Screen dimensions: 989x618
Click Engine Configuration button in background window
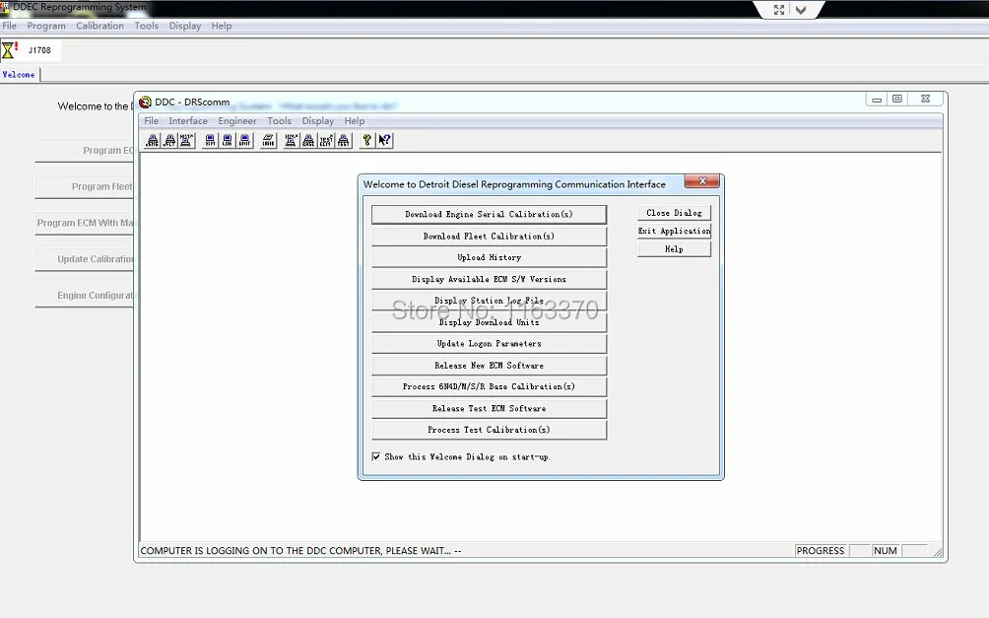[x=85, y=296]
